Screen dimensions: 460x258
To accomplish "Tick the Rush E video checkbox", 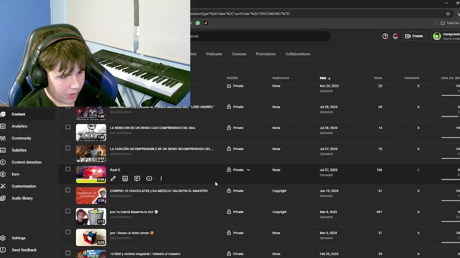I will (x=68, y=169).
